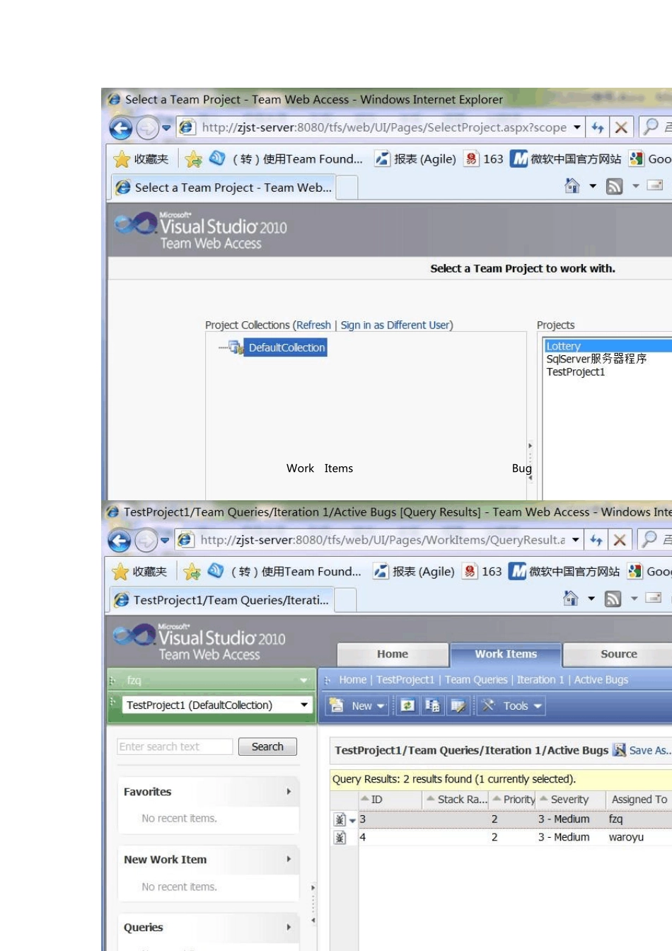
Task: Click the bug icon in work item row 3
Action: point(340,819)
